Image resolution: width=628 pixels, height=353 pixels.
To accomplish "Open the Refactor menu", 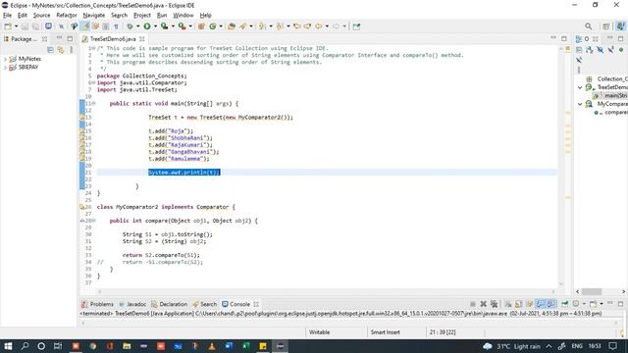I will pyautogui.click(x=67, y=16).
